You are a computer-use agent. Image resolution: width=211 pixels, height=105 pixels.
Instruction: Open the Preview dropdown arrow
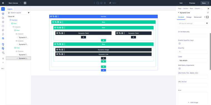pyautogui.click(x=198, y=3)
